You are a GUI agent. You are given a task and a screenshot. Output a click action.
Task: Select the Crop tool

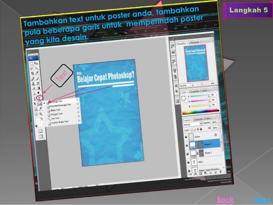click(32, 73)
